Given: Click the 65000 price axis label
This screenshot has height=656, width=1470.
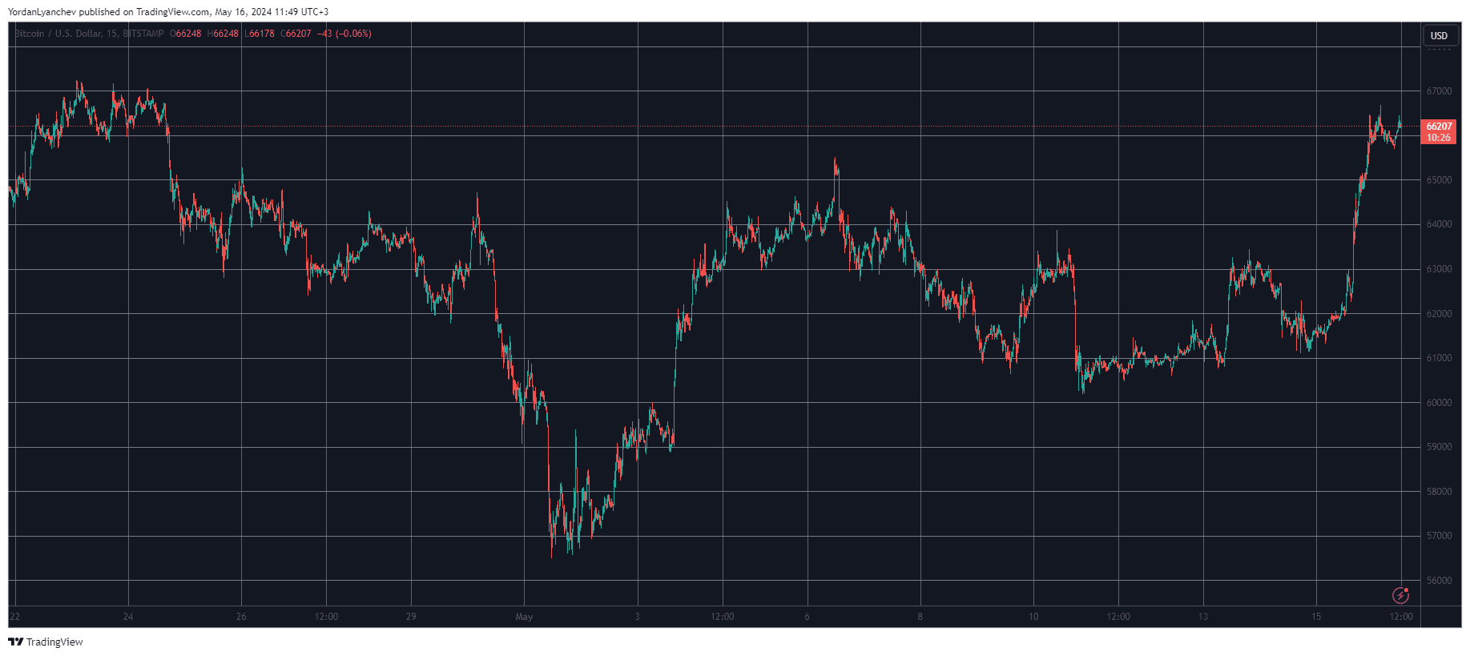Looking at the screenshot, I should [1439, 180].
